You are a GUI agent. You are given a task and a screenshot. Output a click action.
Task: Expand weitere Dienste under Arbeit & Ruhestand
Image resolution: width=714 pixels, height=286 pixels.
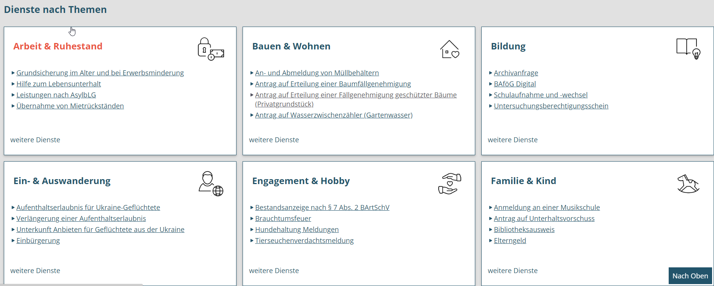pyautogui.click(x=35, y=140)
